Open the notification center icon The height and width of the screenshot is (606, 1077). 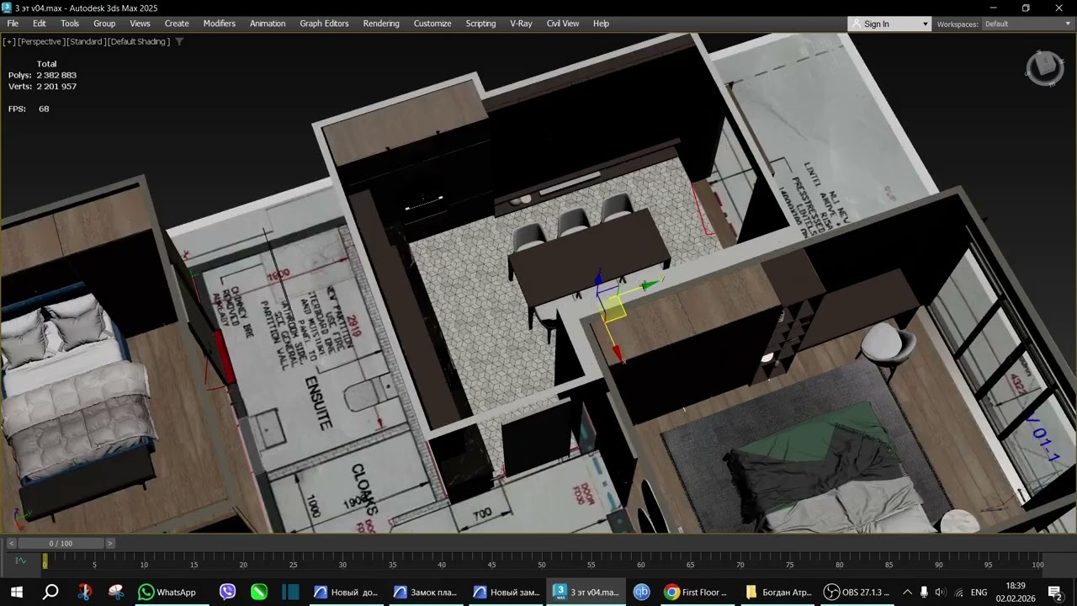pos(1055,592)
